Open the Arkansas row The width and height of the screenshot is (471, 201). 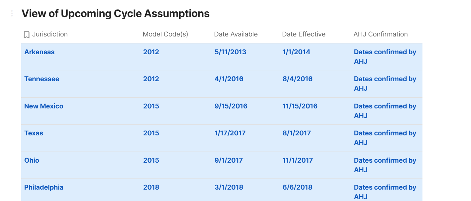[39, 52]
